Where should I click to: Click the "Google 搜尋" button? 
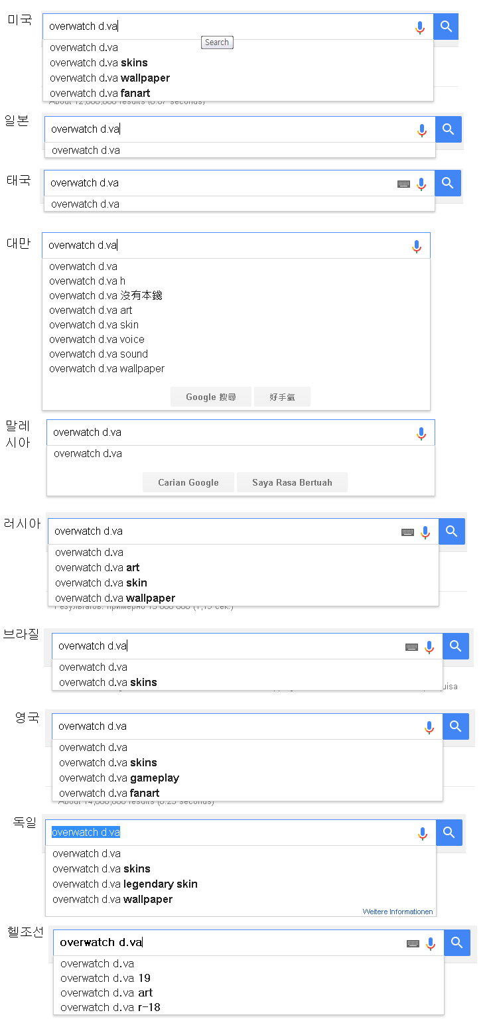tap(211, 397)
